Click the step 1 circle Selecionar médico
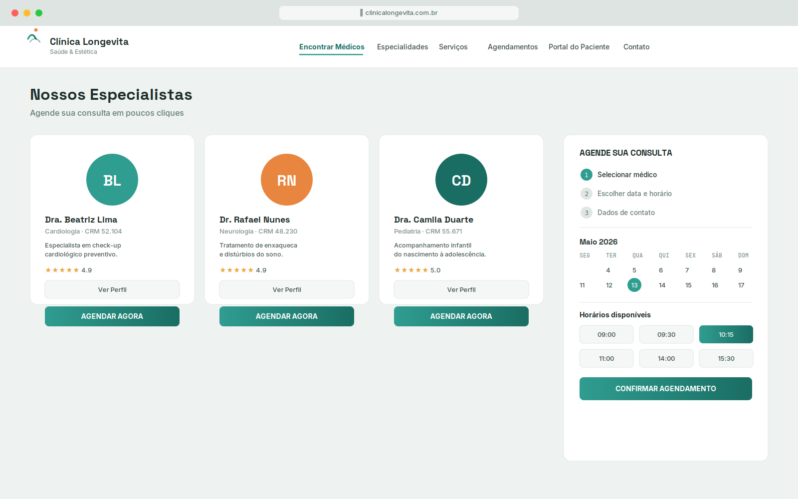The width and height of the screenshot is (798, 499). [587, 175]
